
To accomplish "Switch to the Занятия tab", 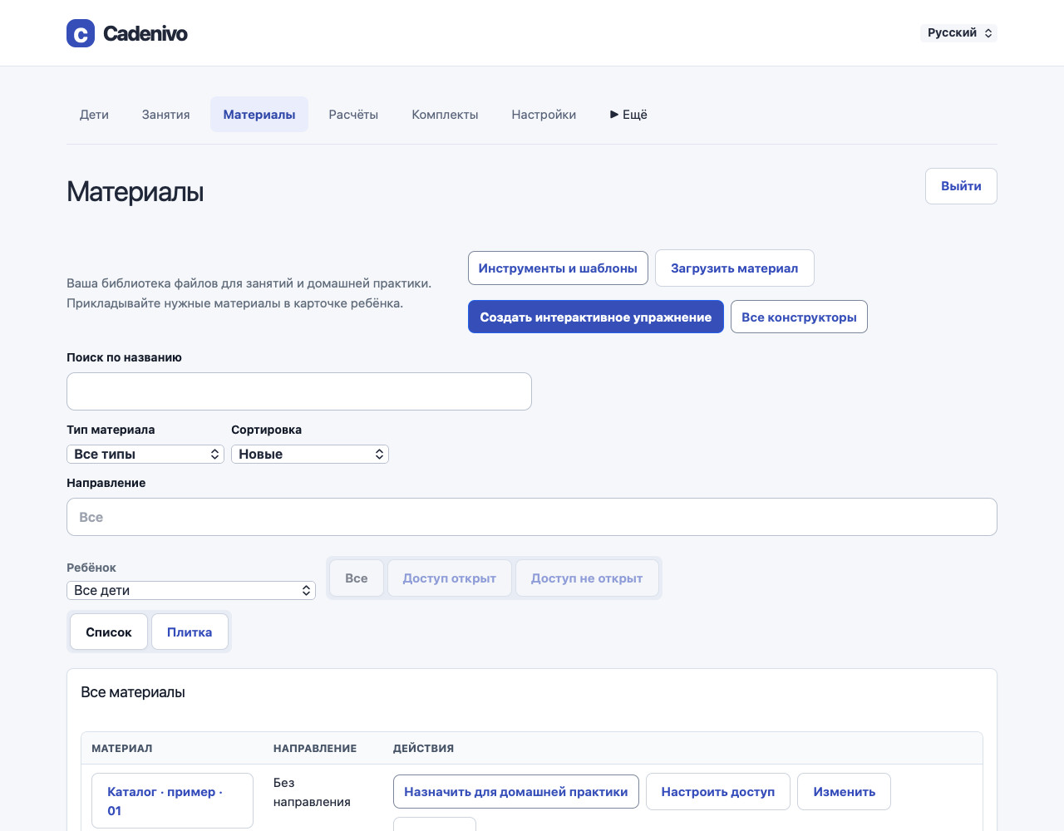I will coord(166,115).
